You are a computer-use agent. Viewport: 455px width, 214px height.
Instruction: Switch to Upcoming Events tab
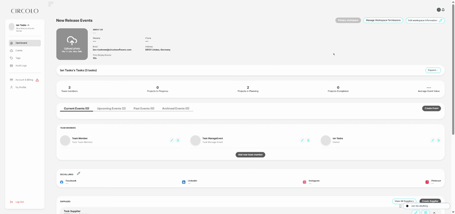(x=111, y=109)
